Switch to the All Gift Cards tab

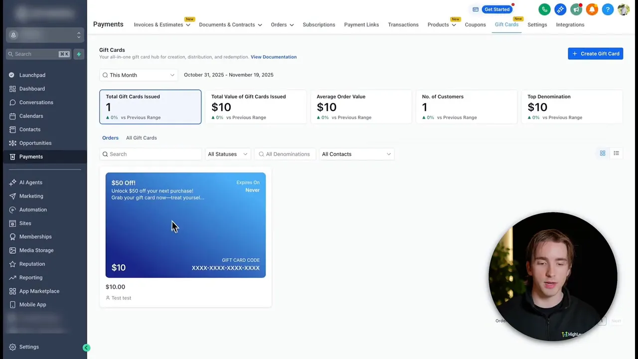[x=141, y=138]
